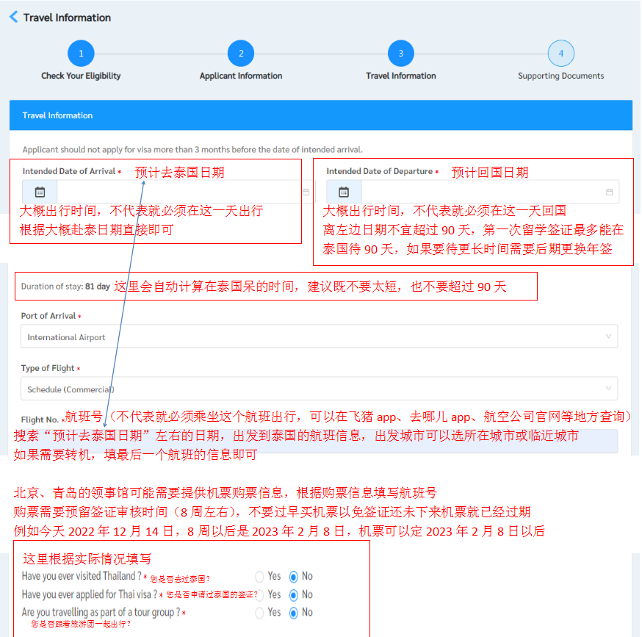Select No for travelling with tour group
This screenshot has width=642, height=637.
pos(294,612)
